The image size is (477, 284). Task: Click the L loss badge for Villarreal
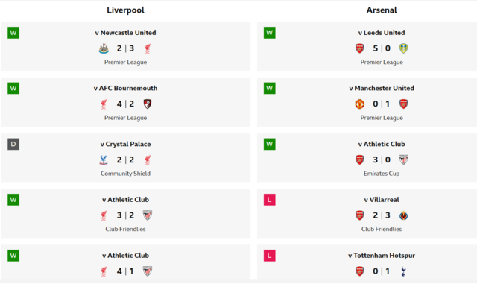[270, 200]
